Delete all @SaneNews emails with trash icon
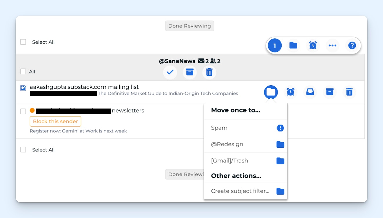The image size is (383, 218). tap(209, 72)
